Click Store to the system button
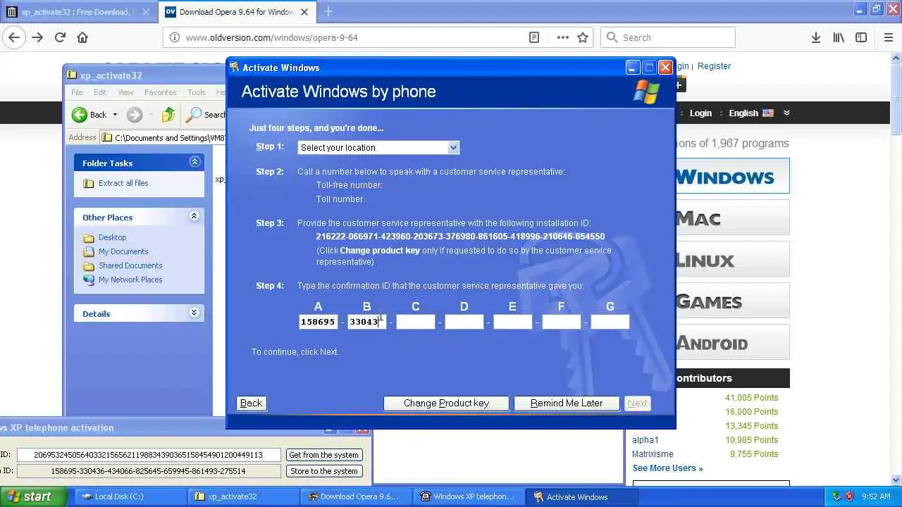902x507 pixels. (x=324, y=471)
